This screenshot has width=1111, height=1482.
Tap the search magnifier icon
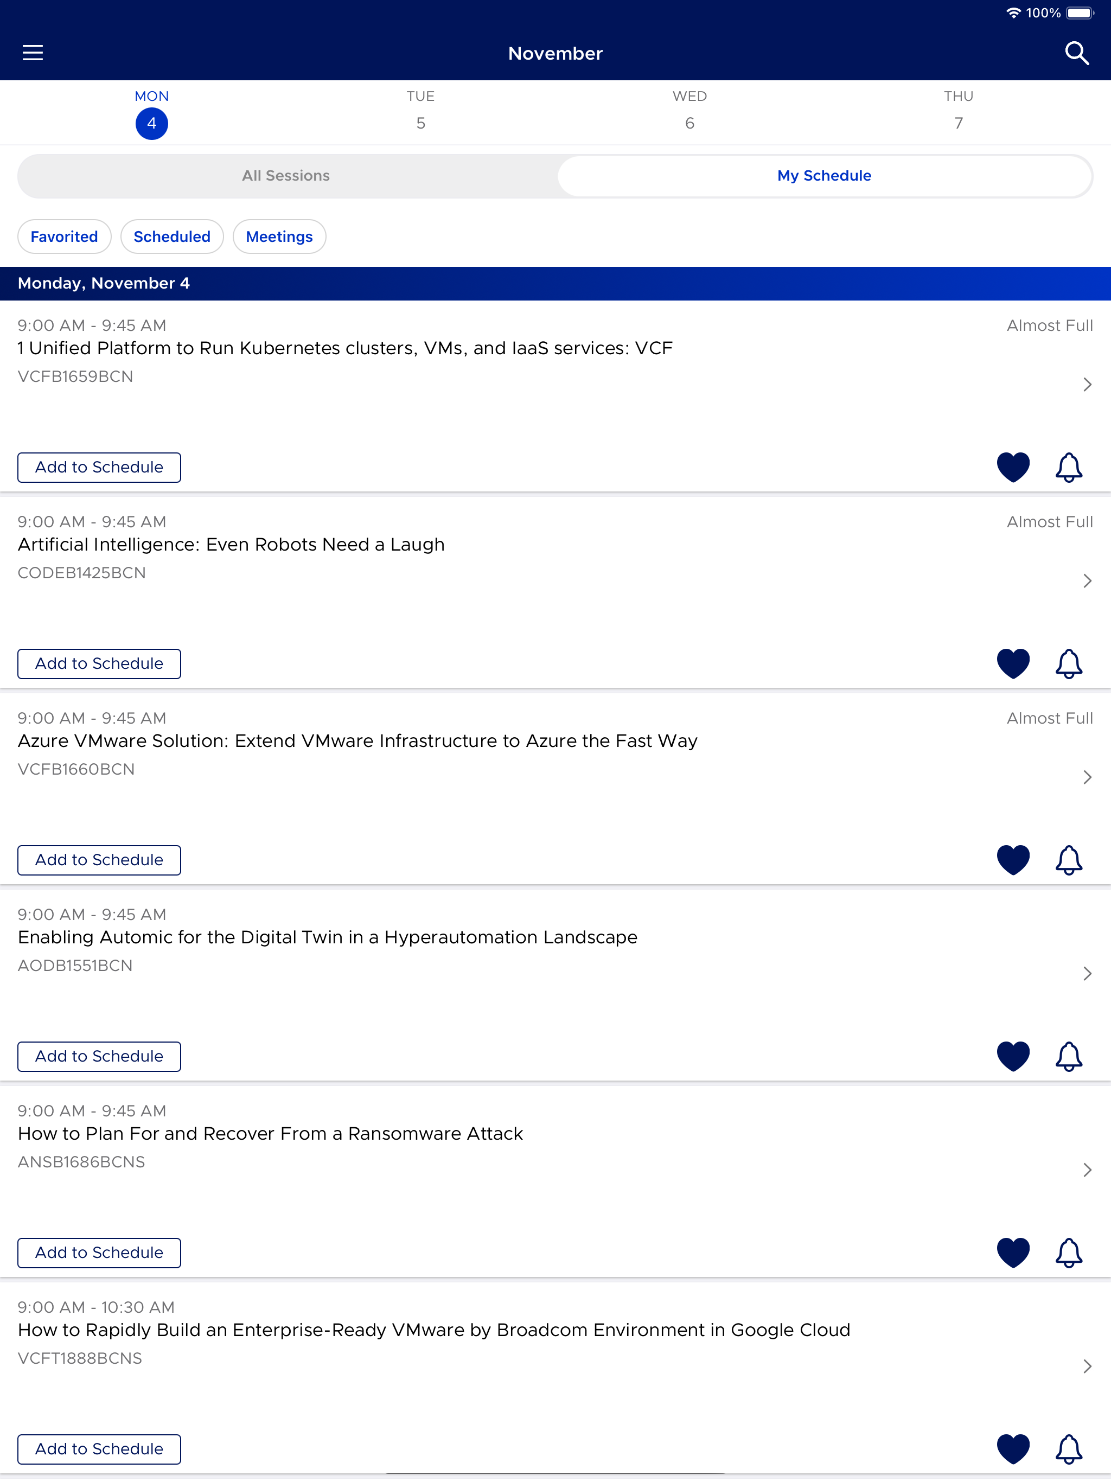coord(1076,53)
